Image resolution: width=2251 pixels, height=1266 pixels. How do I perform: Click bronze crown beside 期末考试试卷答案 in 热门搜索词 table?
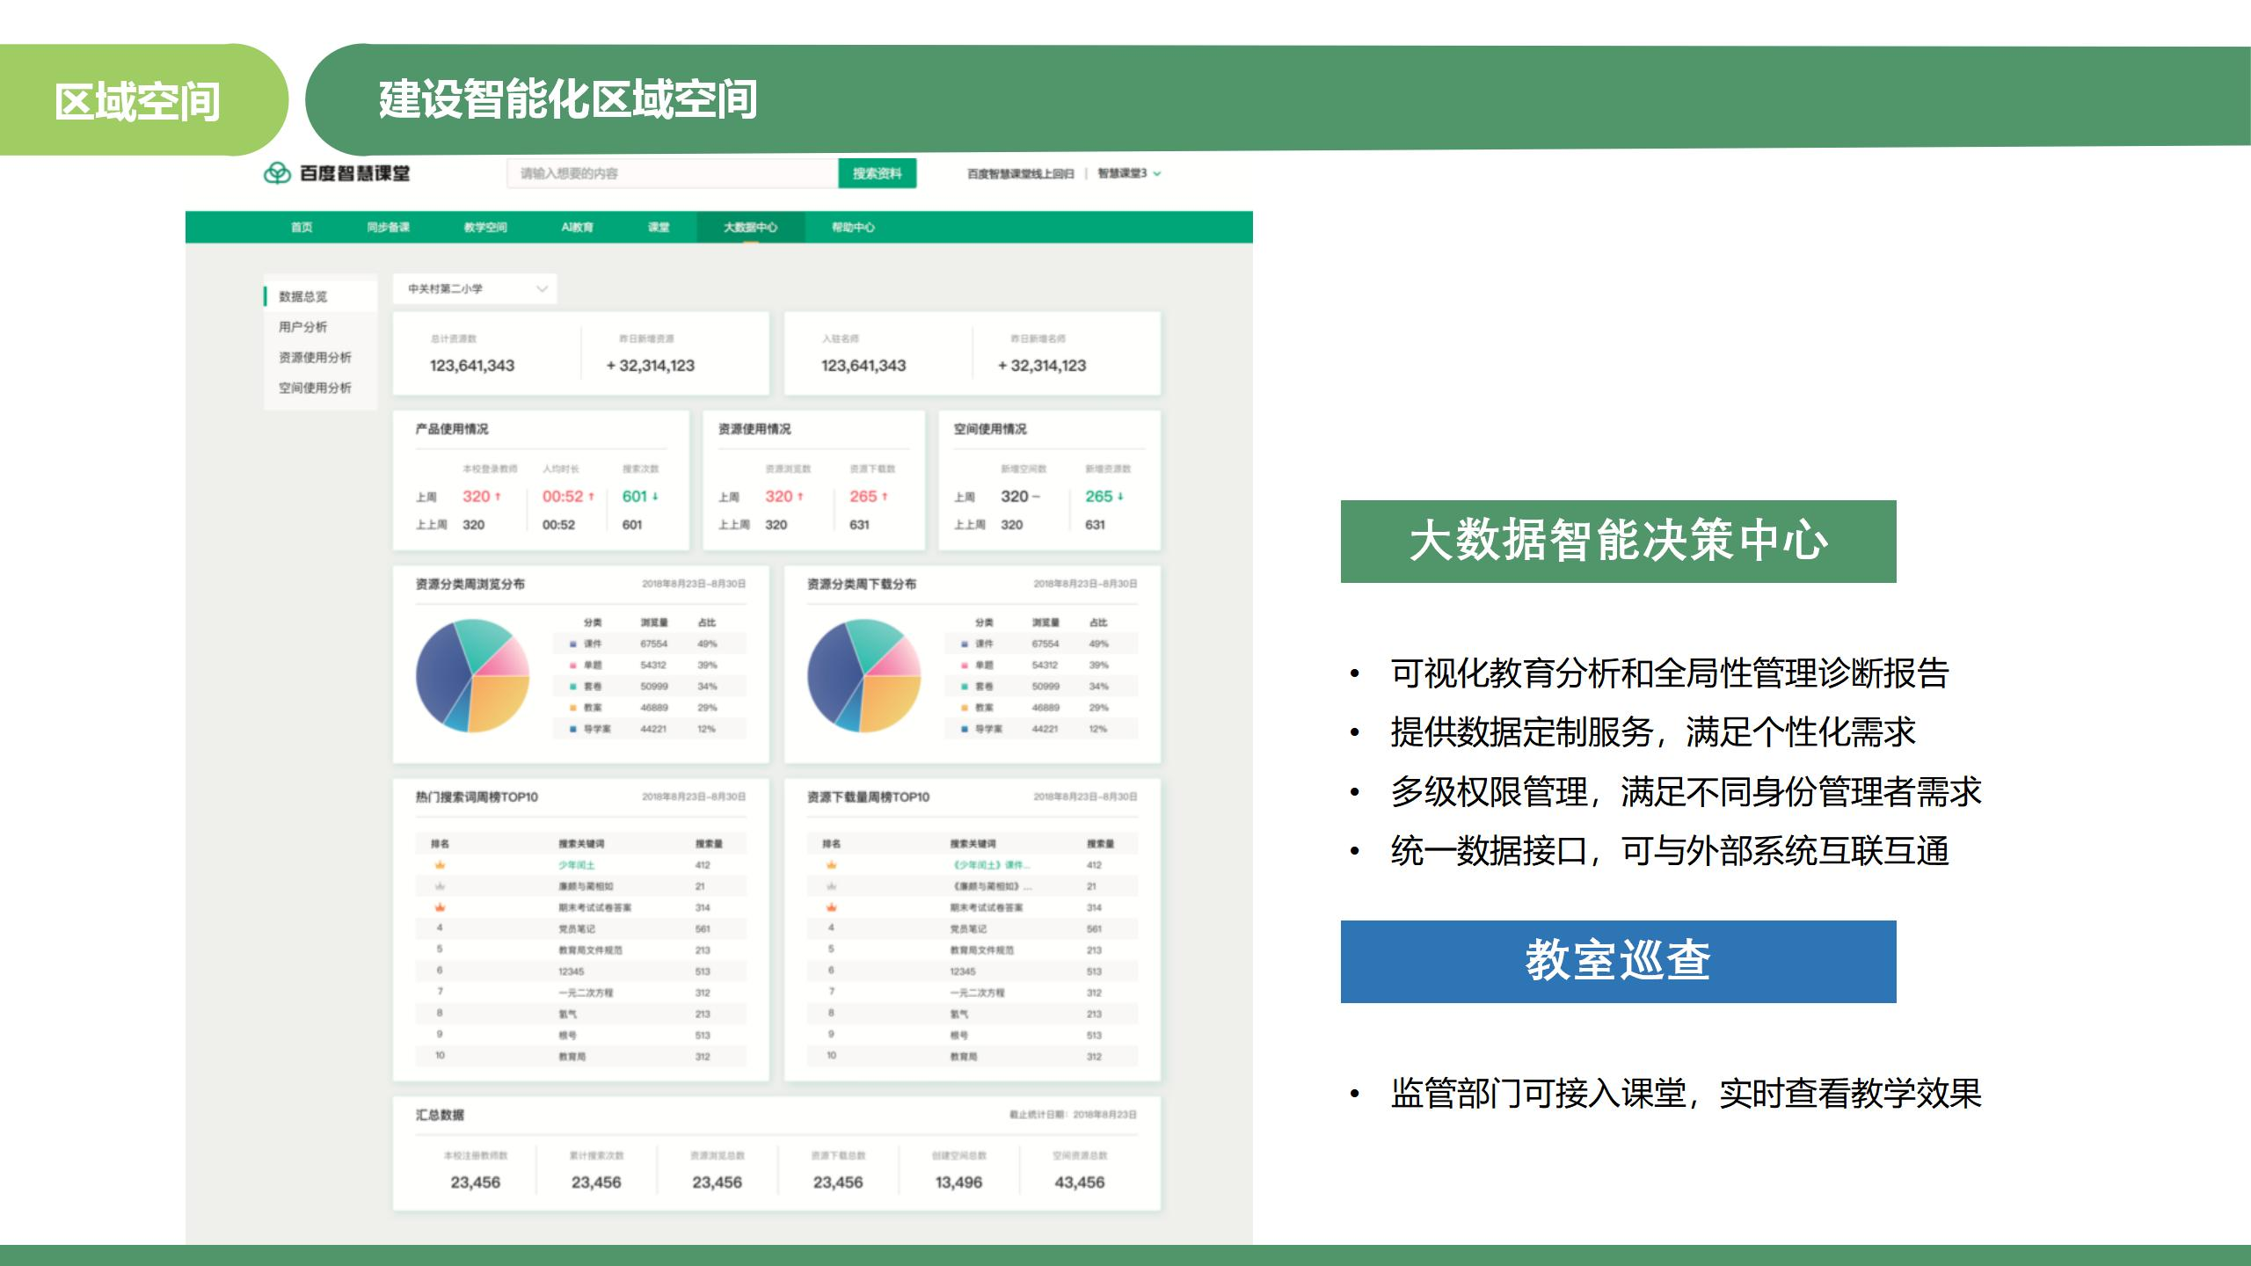pos(440,907)
